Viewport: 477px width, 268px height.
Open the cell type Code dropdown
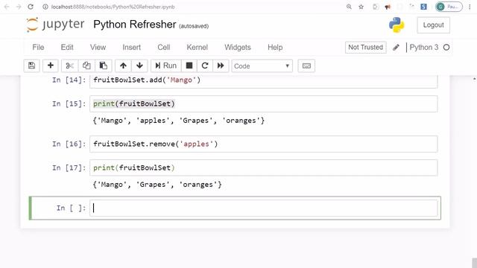tap(262, 66)
